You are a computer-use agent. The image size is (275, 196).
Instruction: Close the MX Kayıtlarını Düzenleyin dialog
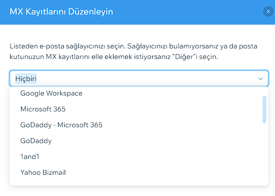coord(267,12)
